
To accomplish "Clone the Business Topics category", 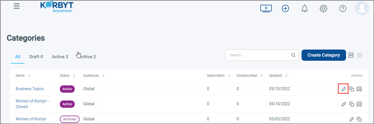I will pyautogui.click(x=352, y=89).
